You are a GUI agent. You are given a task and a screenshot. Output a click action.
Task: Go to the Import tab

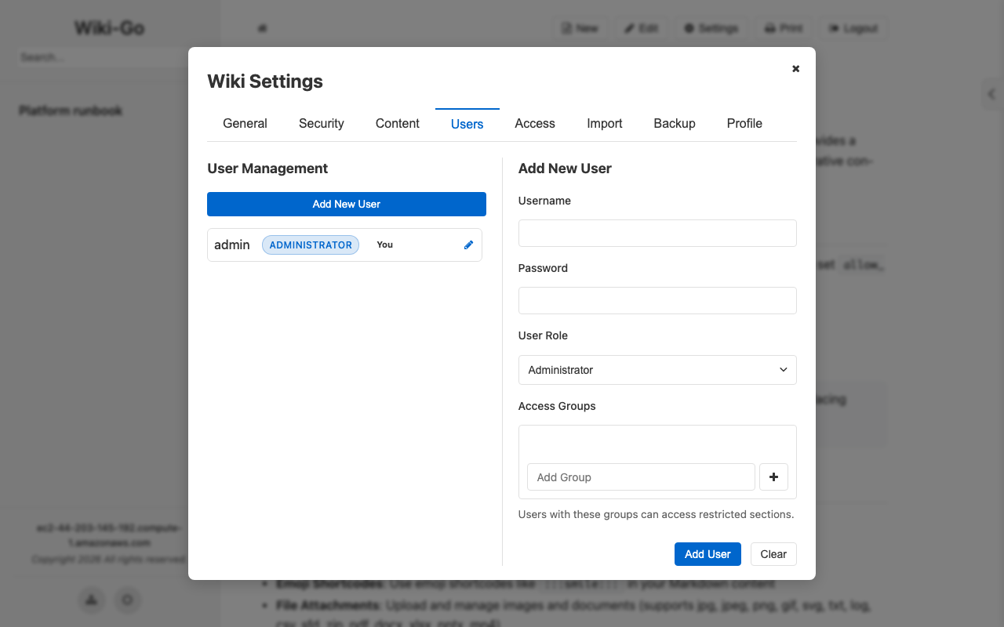click(x=605, y=124)
